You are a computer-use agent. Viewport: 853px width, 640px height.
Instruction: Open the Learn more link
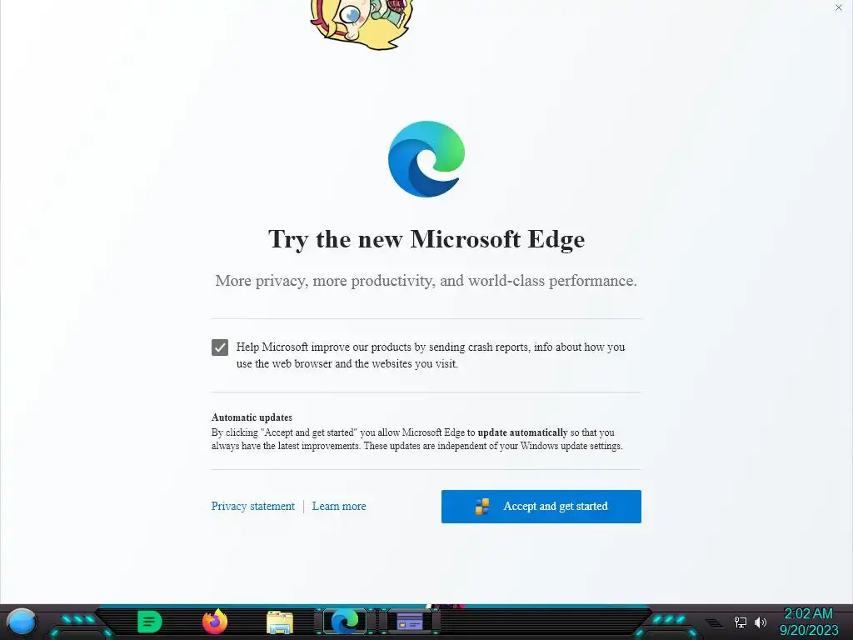point(339,506)
